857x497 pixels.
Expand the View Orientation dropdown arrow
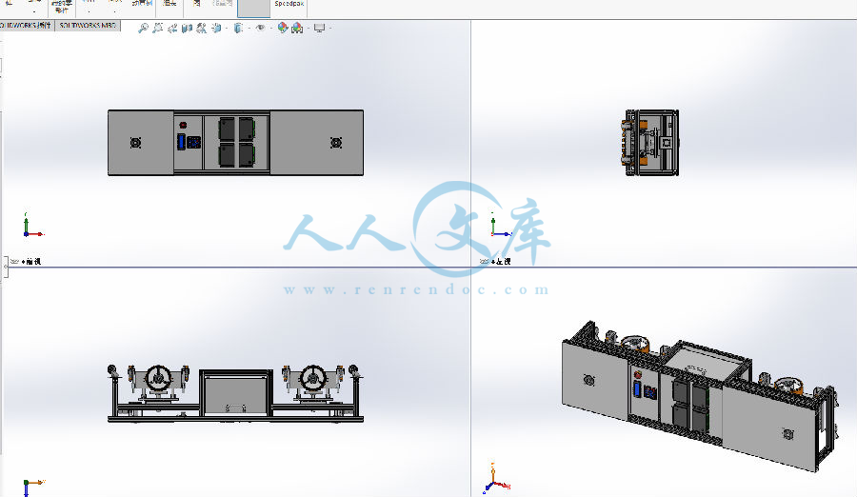point(227,29)
